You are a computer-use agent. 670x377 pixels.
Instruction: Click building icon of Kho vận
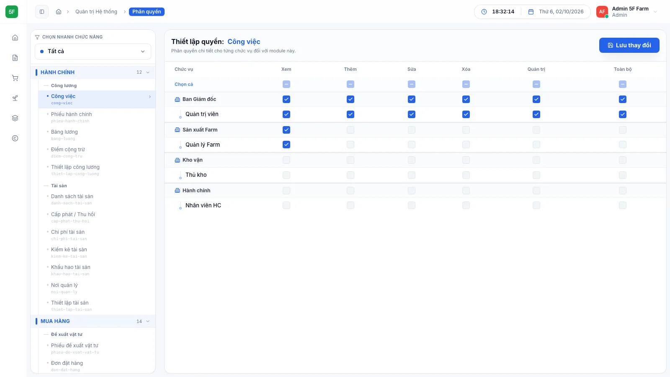pos(177,160)
